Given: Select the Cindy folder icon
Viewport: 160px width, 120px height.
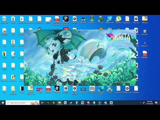Looking at the screenshot, I should [x=4, y=54].
